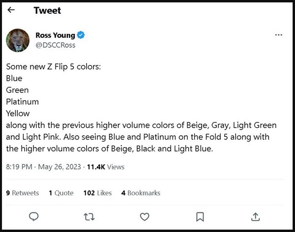Click the blue verified badge
The image size is (295, 232).
[81, 35]
